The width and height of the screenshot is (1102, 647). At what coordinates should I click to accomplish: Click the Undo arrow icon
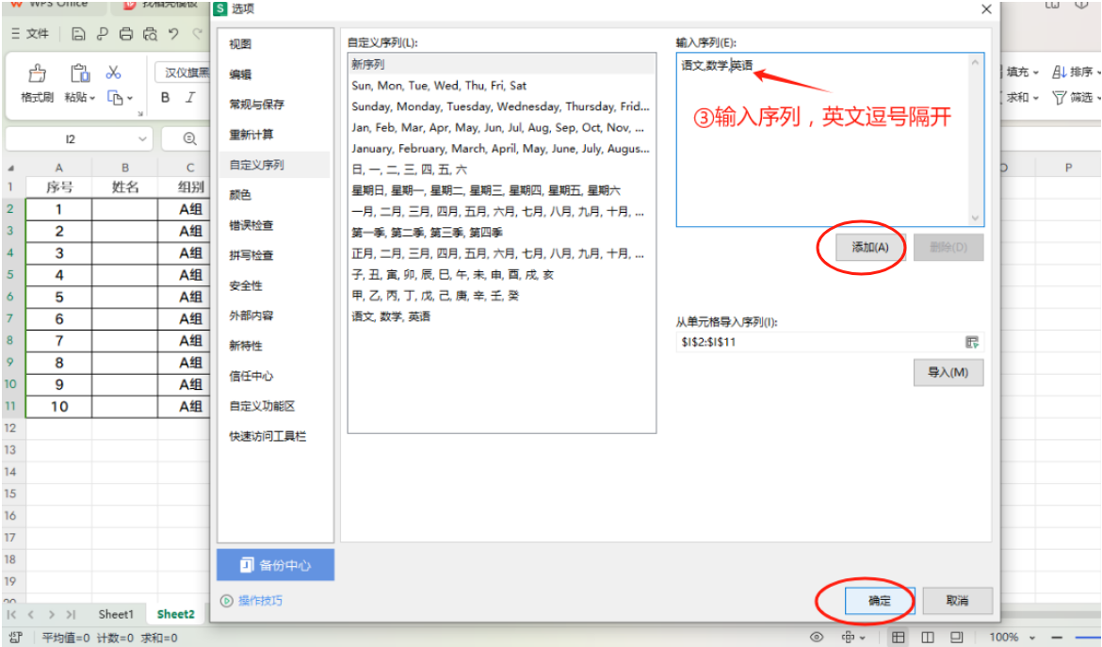click(173, 34)
